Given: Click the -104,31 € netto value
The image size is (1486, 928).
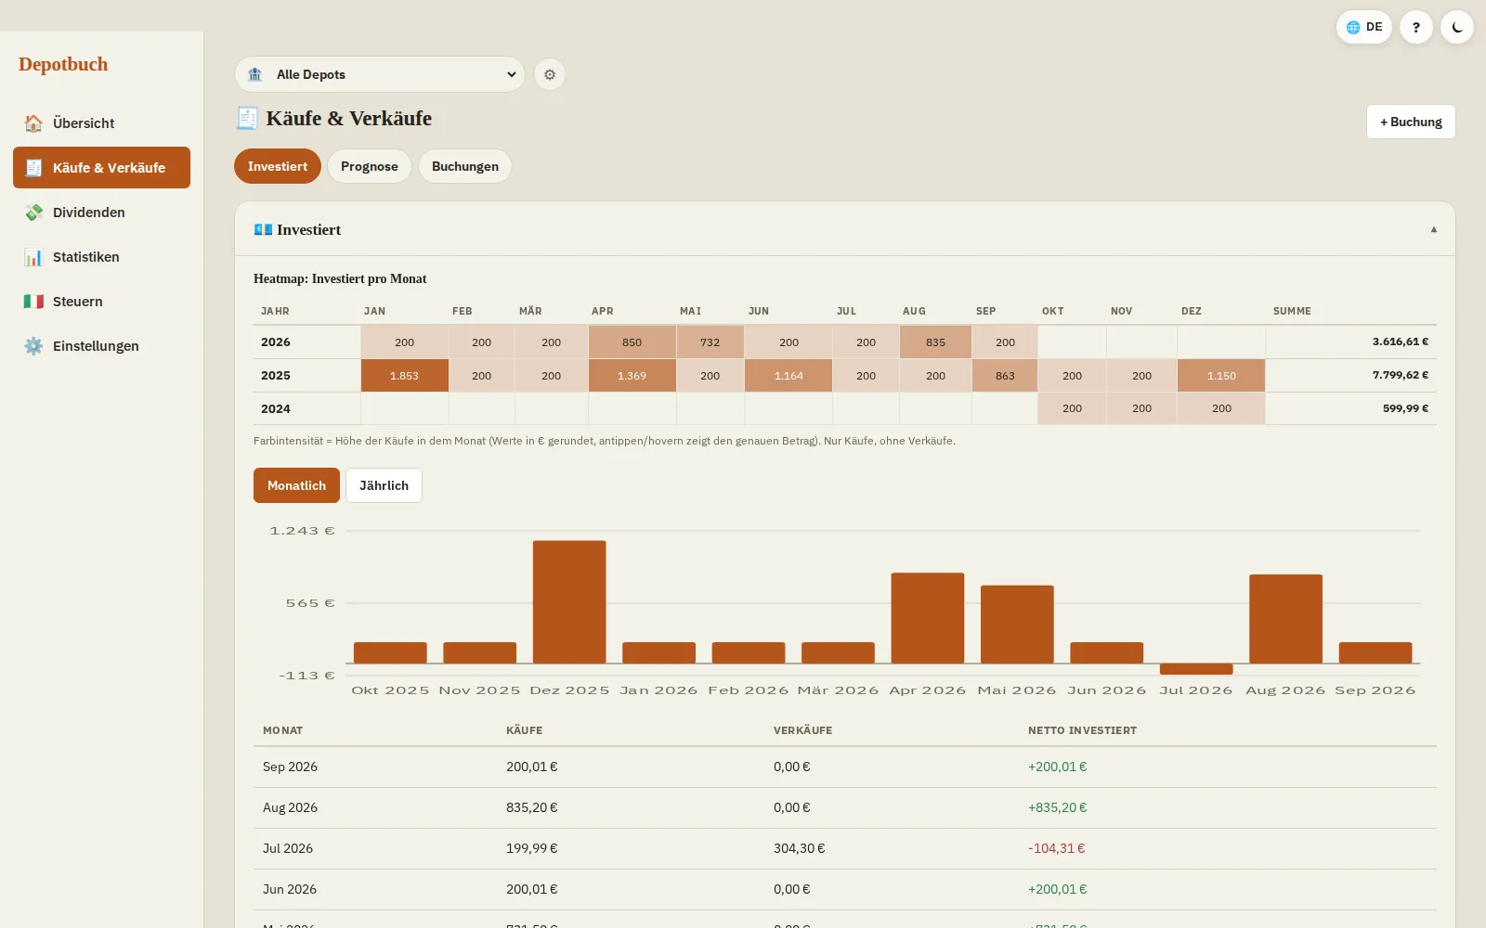Looking at the screenshot, I should pos(1056,848).
